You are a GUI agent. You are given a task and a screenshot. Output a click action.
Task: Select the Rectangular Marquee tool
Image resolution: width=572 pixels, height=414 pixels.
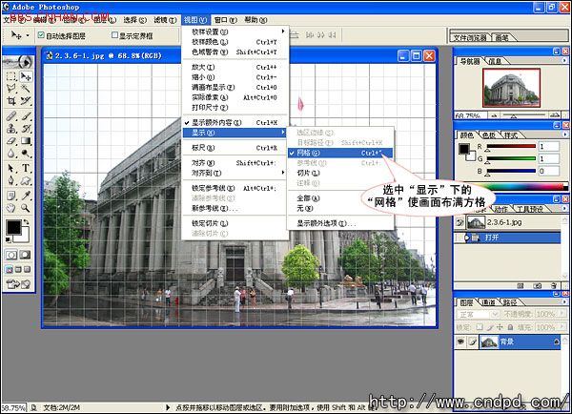tap(10, 75)
